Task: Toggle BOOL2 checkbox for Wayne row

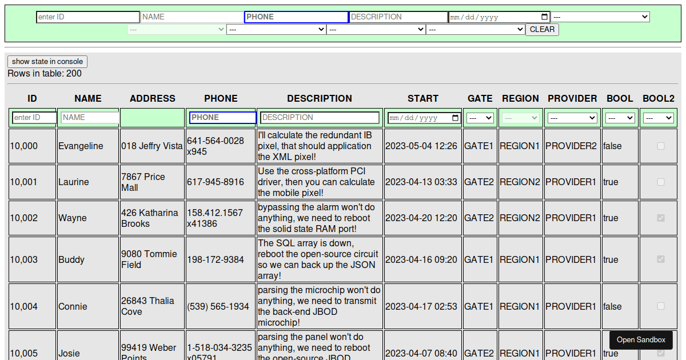Action: click(x=661, y=218)
